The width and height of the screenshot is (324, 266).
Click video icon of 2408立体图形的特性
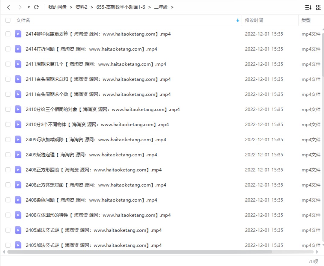(18, 215)
